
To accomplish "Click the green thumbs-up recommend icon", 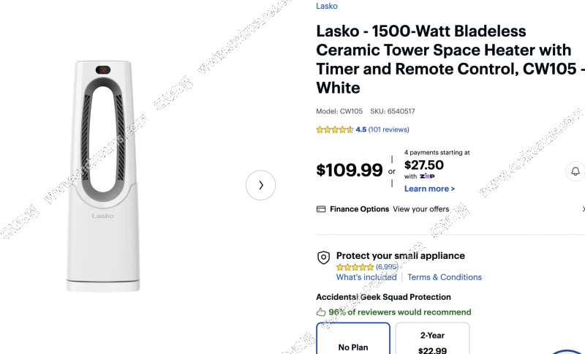I will pos(321,312).
